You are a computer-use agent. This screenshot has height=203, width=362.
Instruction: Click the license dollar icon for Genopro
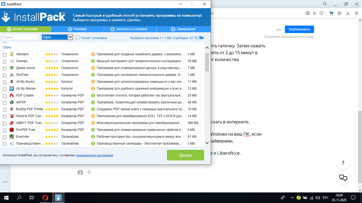(x=93, y=54)
